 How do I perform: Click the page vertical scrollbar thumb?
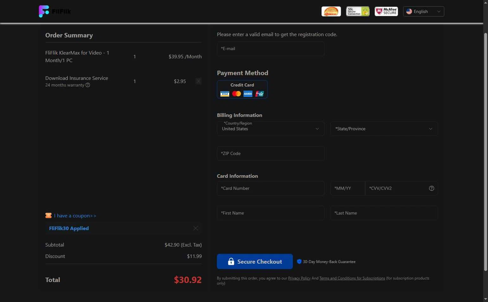486,152
